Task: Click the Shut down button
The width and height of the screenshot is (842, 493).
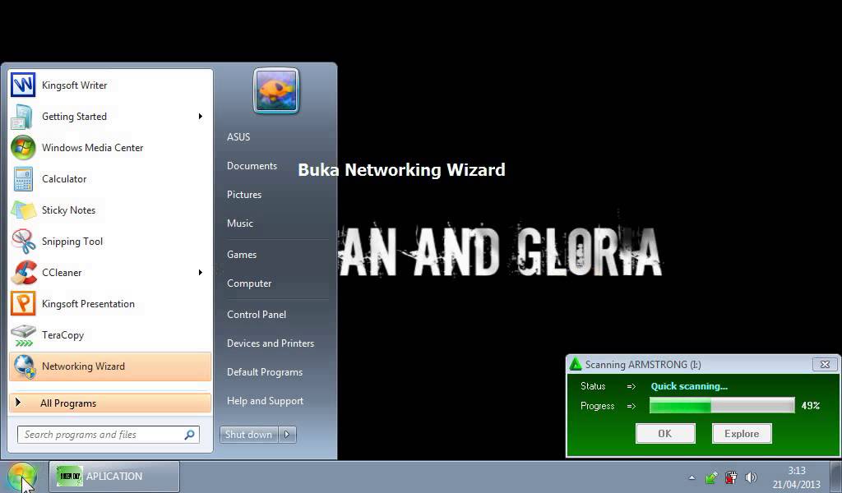Action: pos(248,435)
